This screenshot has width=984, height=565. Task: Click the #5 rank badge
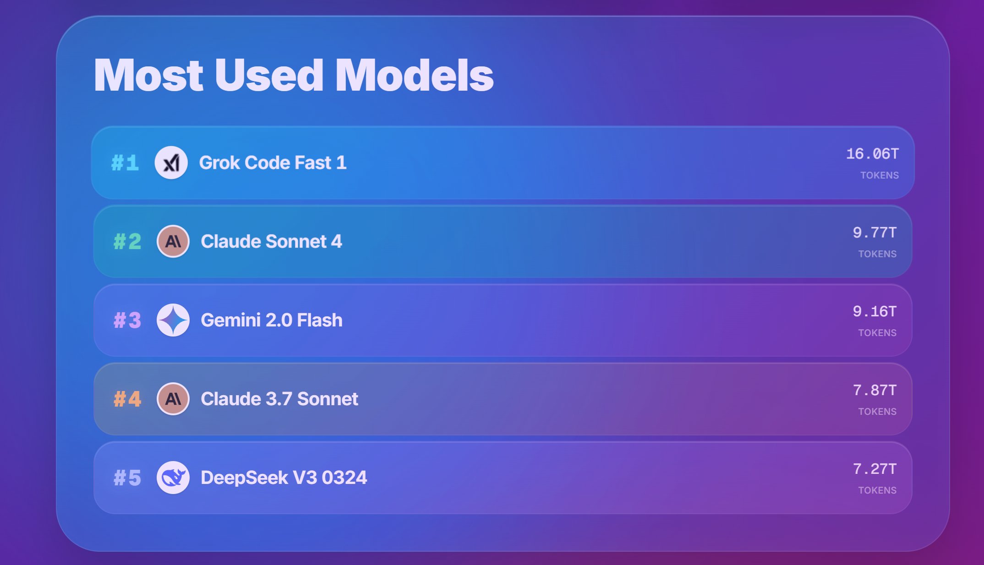[x=127, y=478]
